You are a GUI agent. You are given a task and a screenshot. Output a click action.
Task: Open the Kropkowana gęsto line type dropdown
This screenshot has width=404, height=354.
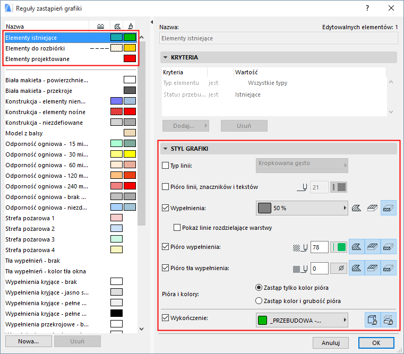(302, 166)
